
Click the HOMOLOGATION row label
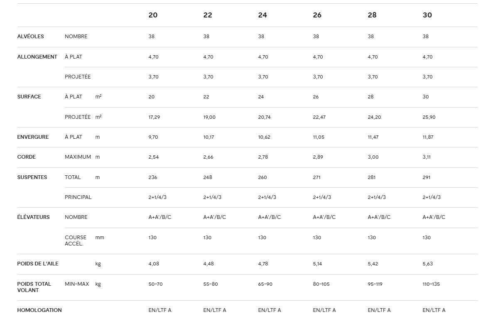pyautogui.click(x=39, y=310)
